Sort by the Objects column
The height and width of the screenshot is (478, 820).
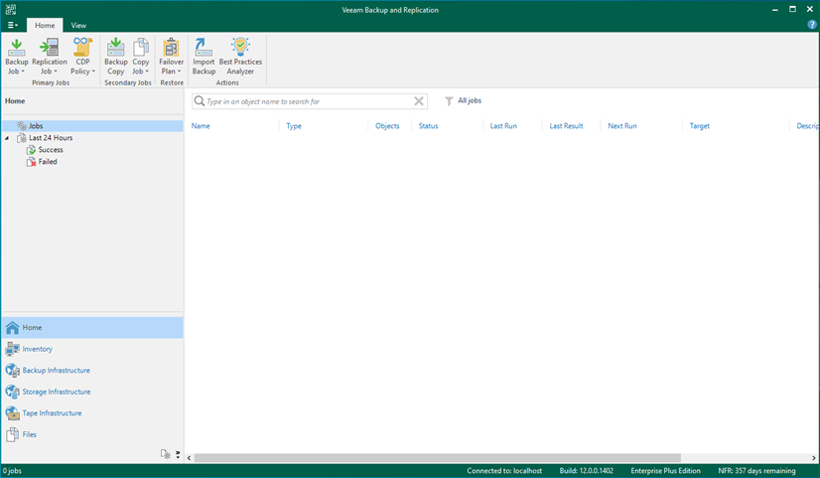point(387,126)
